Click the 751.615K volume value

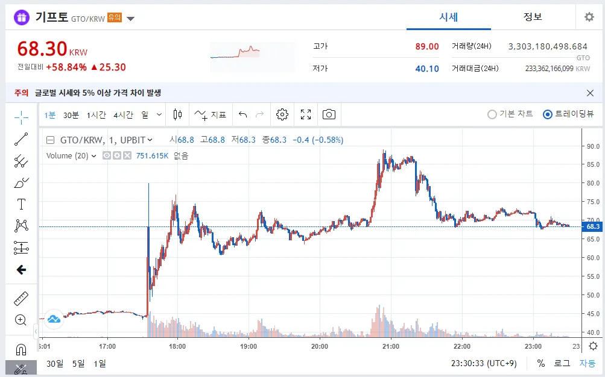pos(152,155)
